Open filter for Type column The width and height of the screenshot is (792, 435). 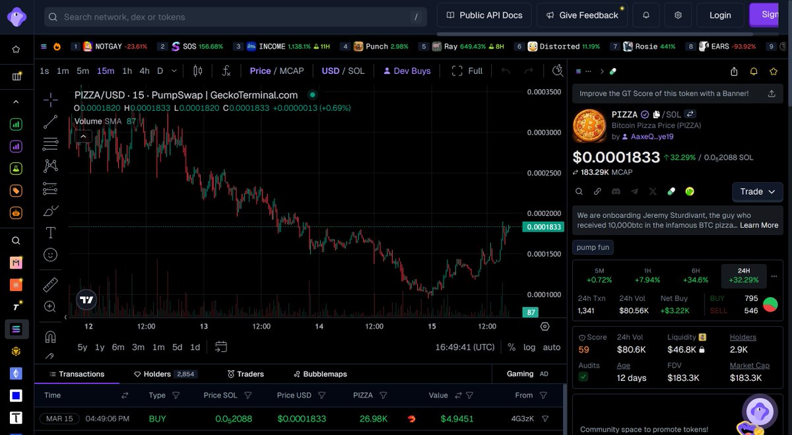pos(176,395)
